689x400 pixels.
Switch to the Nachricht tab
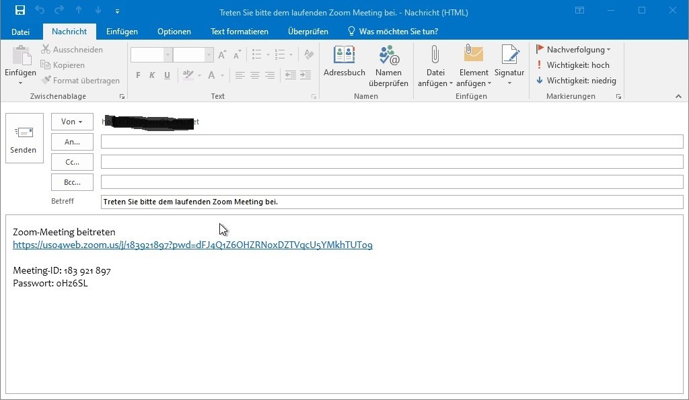click(x=69, y=32)
